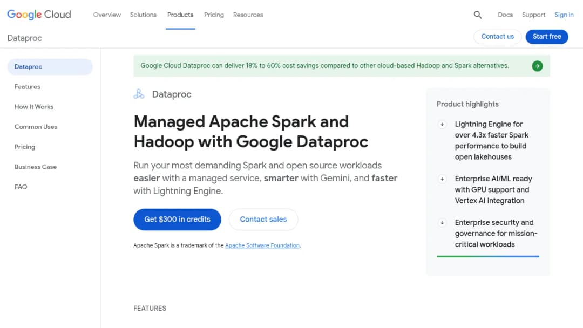
Task: Open the Apache Software Foundation link
Action: [x=262, y=245]
